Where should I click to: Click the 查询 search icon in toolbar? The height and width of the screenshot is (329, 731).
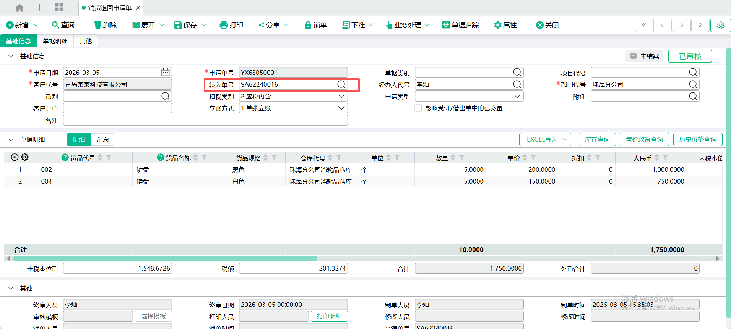pyautogui.click(x=56, y=25)
